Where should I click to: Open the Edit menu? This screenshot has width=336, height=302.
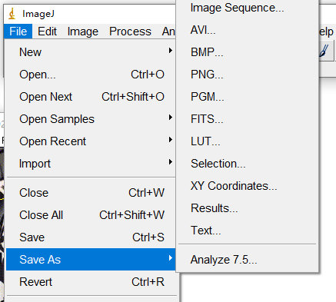coord(47,32)
